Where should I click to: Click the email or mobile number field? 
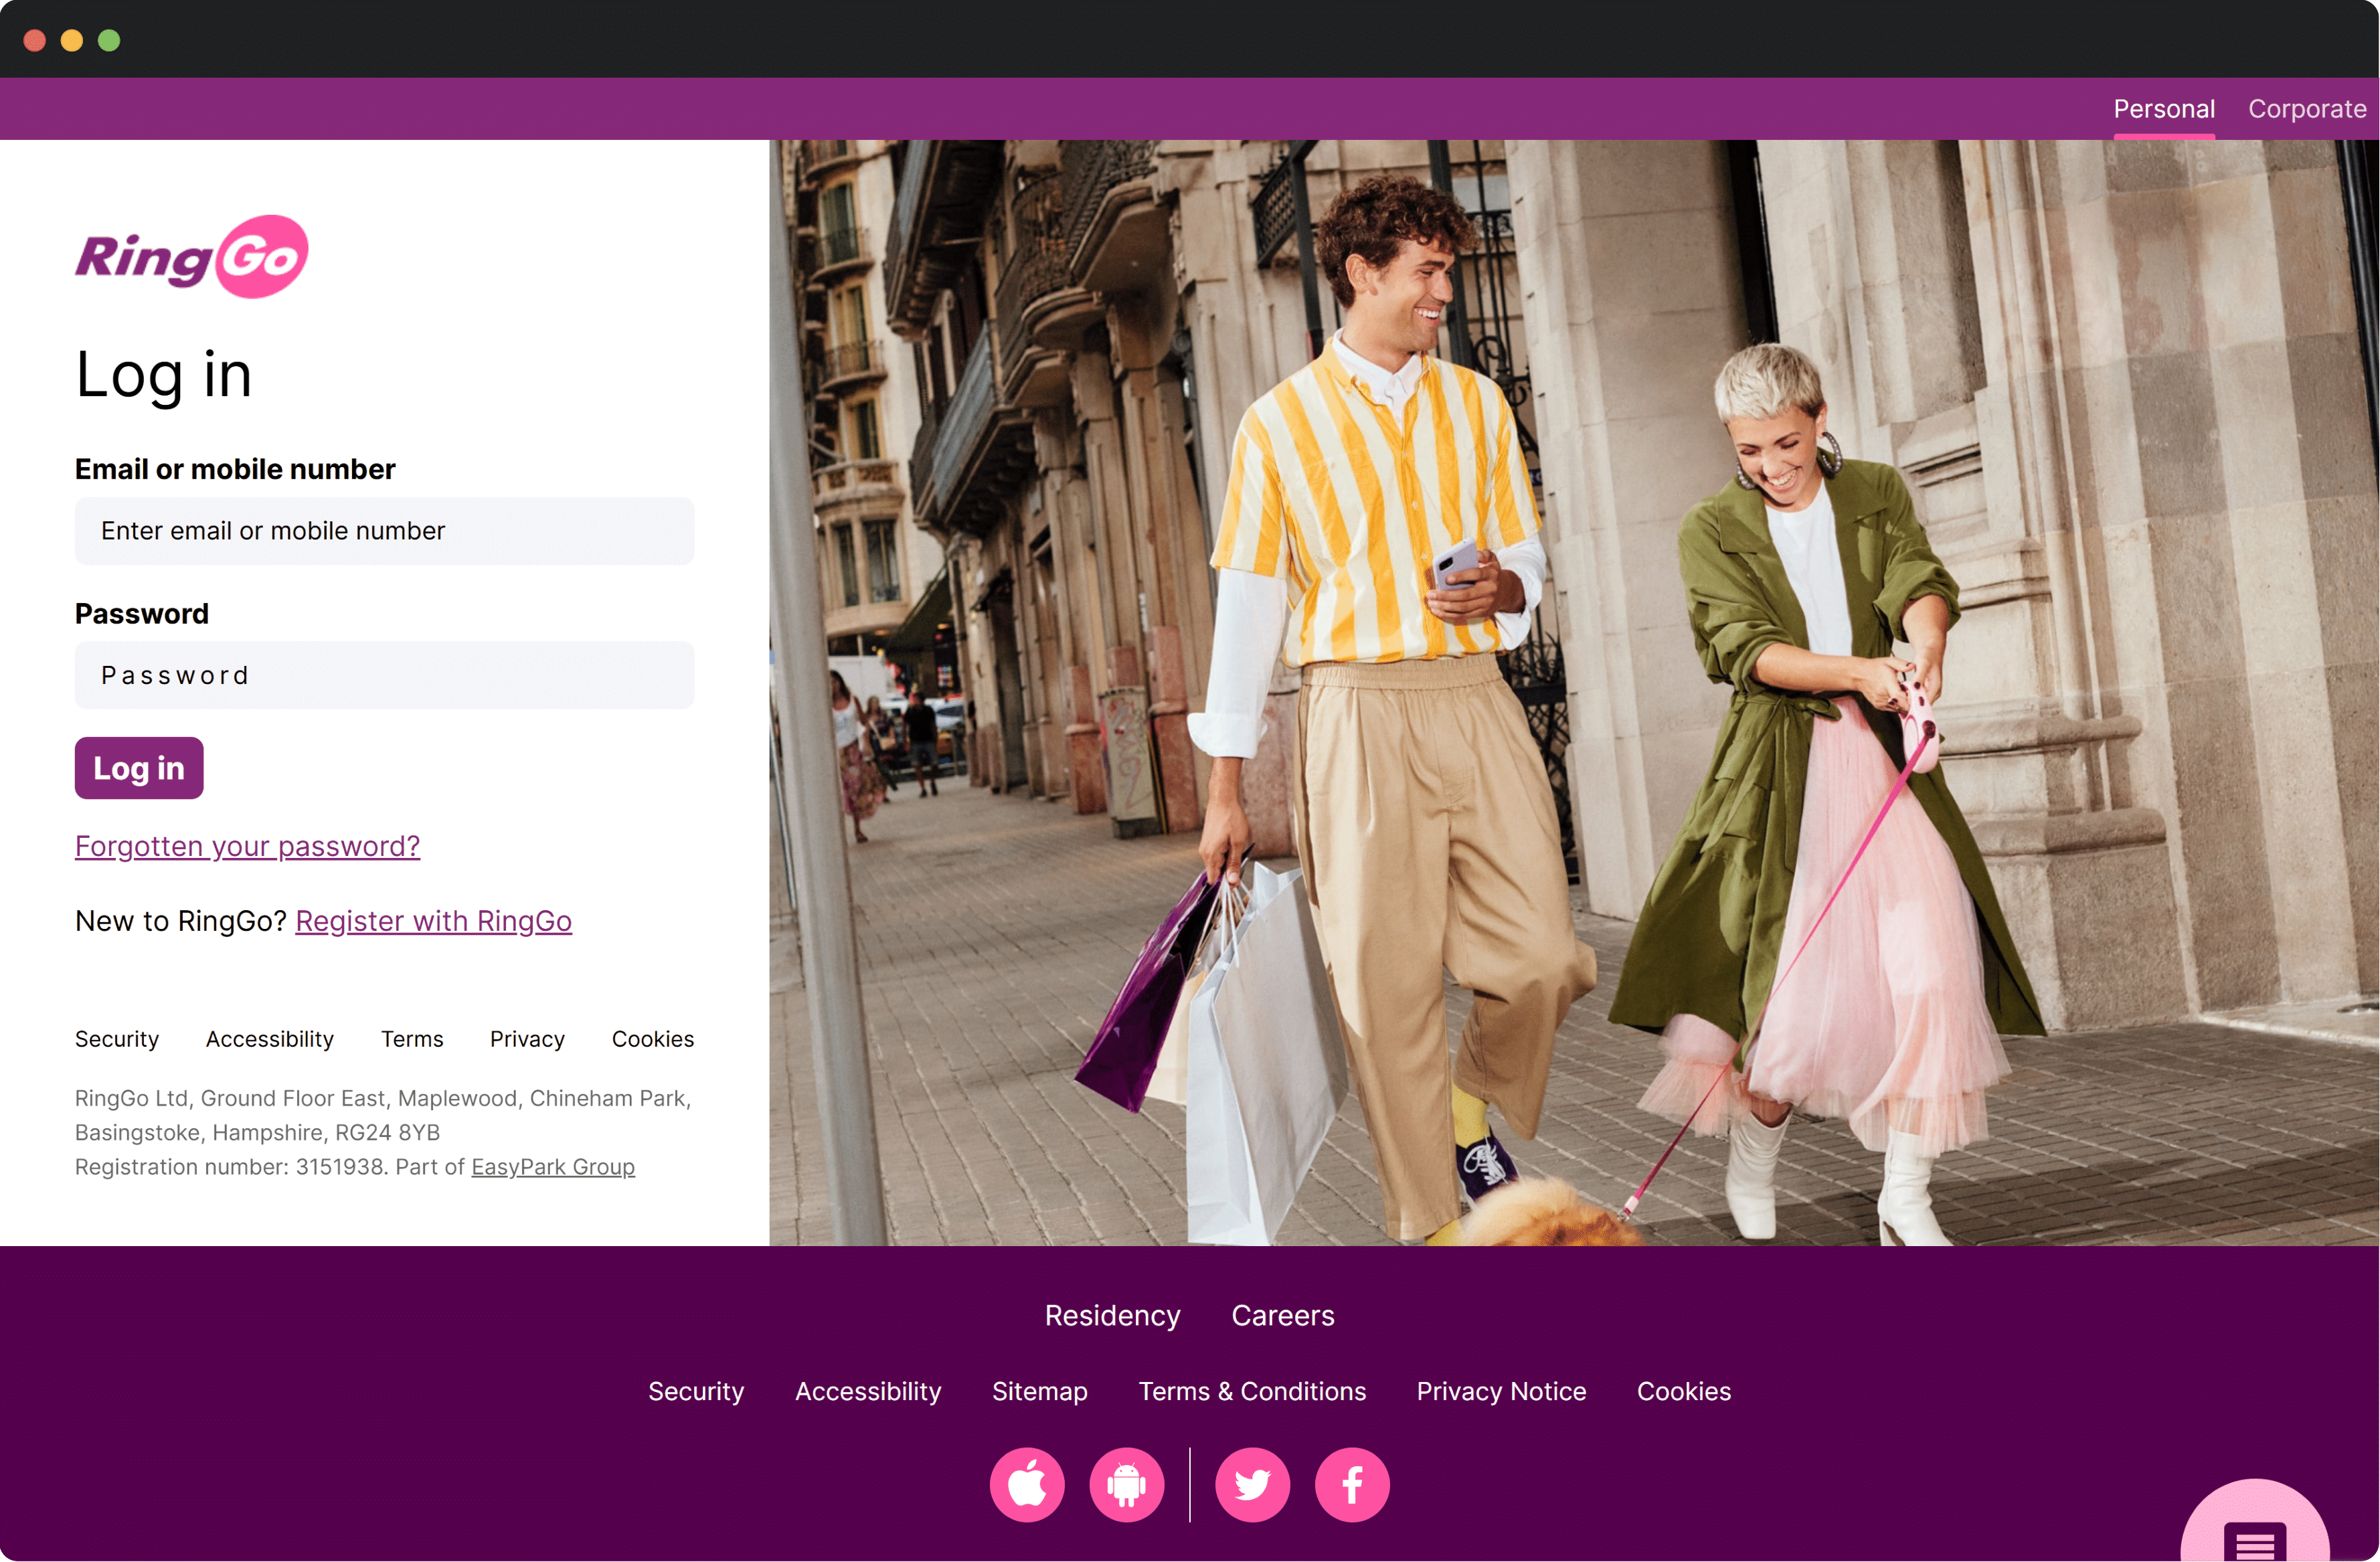click(x=384, y=531)
